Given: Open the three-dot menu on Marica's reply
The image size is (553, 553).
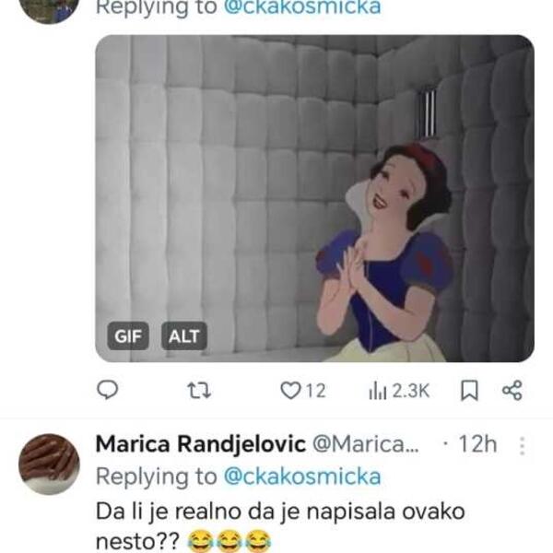Looking at the screenshot, I should 522,446.
